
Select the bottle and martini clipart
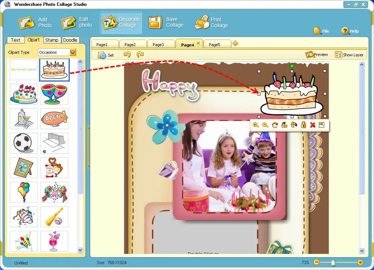point(24,119)
